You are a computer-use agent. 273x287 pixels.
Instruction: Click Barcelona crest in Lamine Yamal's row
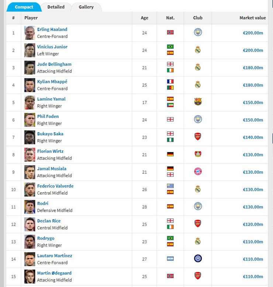pos(198,102)
